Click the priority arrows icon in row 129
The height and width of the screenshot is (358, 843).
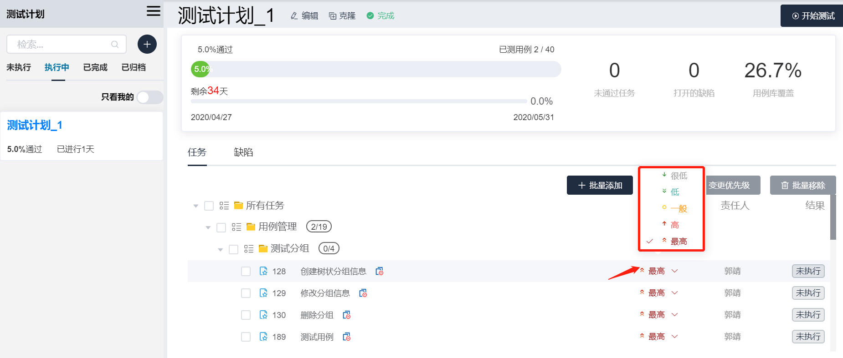[x=642, y=292]
